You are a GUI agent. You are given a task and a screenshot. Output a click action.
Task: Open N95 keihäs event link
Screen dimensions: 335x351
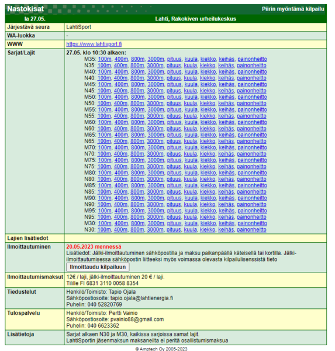coord(226,217)
